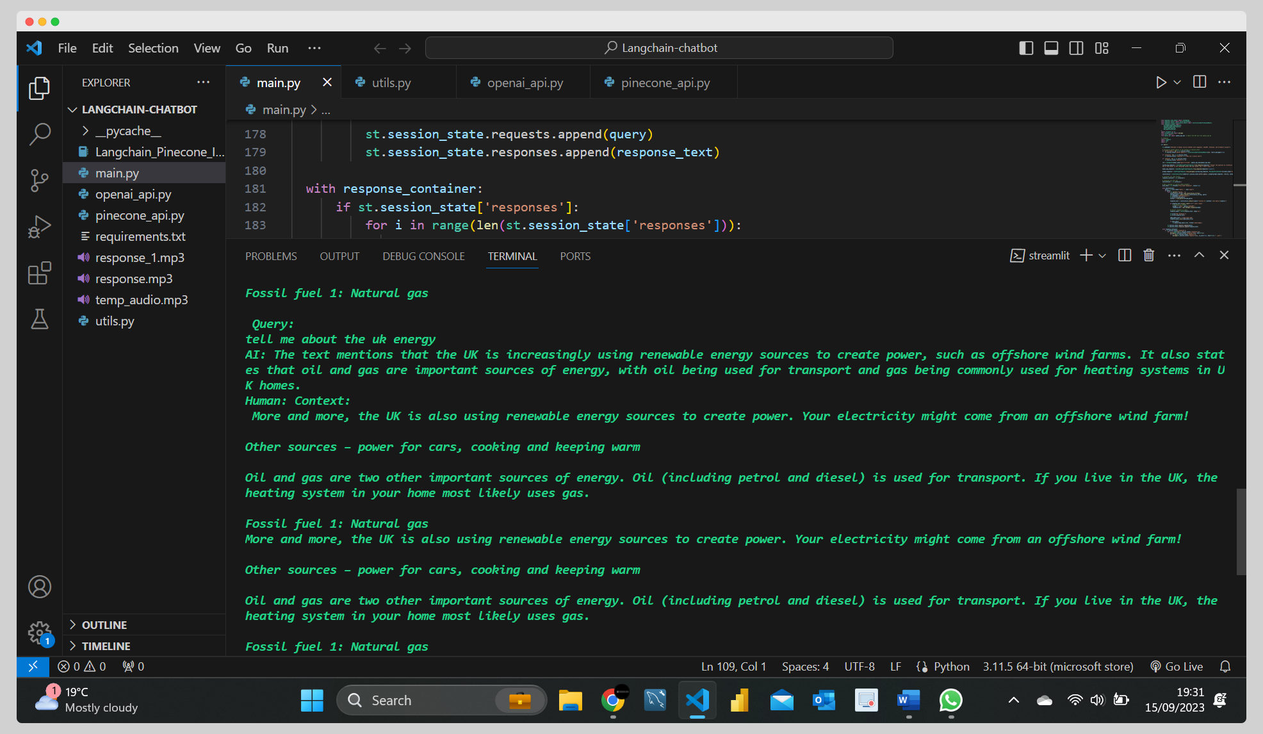Create a new terminal
This screenshot has width=1263, height=734.
1084,255
